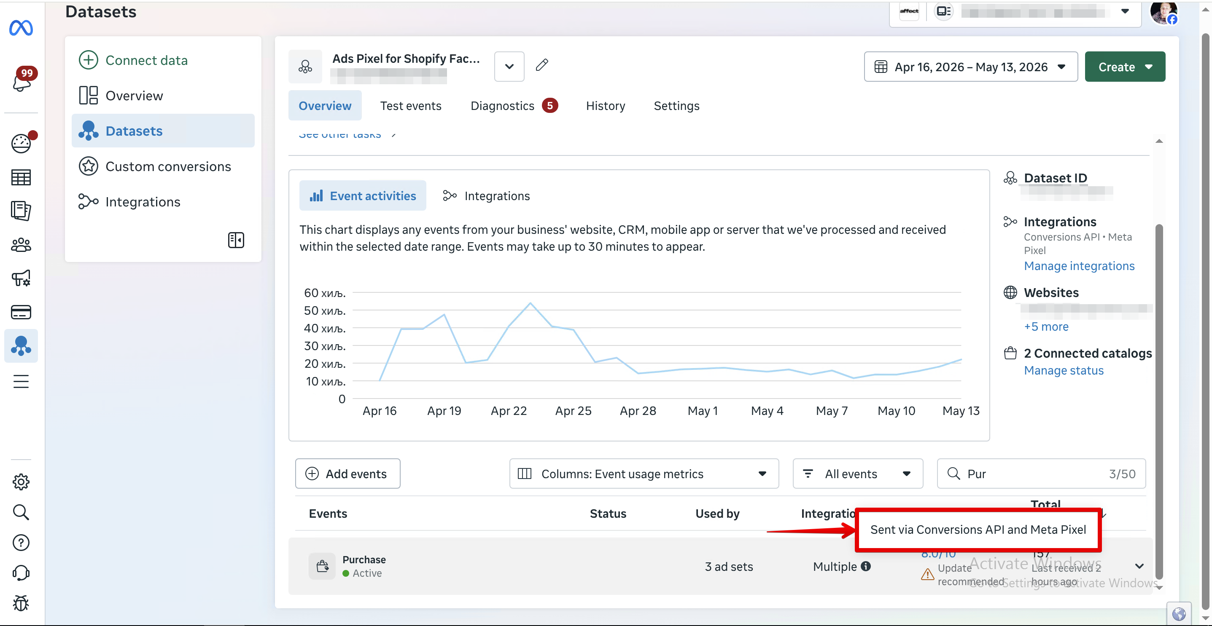This screenshot has width=1212, height=626.
Task: Open Diagnostics tab with 5 issues
Action: 514,106
